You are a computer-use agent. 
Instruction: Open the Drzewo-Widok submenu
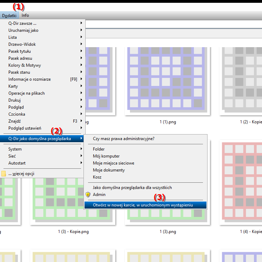pyautogui.click(x=43, y=44)
